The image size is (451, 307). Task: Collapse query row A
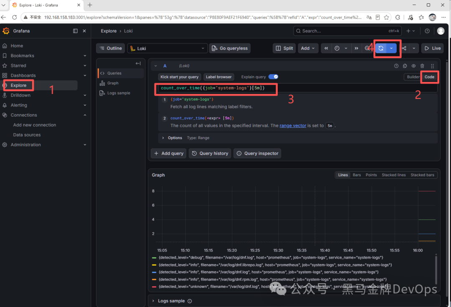point(156,66)
